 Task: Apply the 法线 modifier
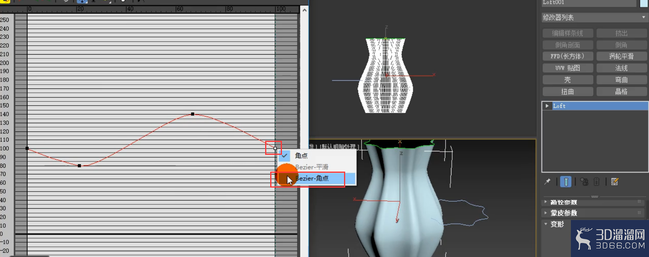pyautogui.click(x=622, y=68)
